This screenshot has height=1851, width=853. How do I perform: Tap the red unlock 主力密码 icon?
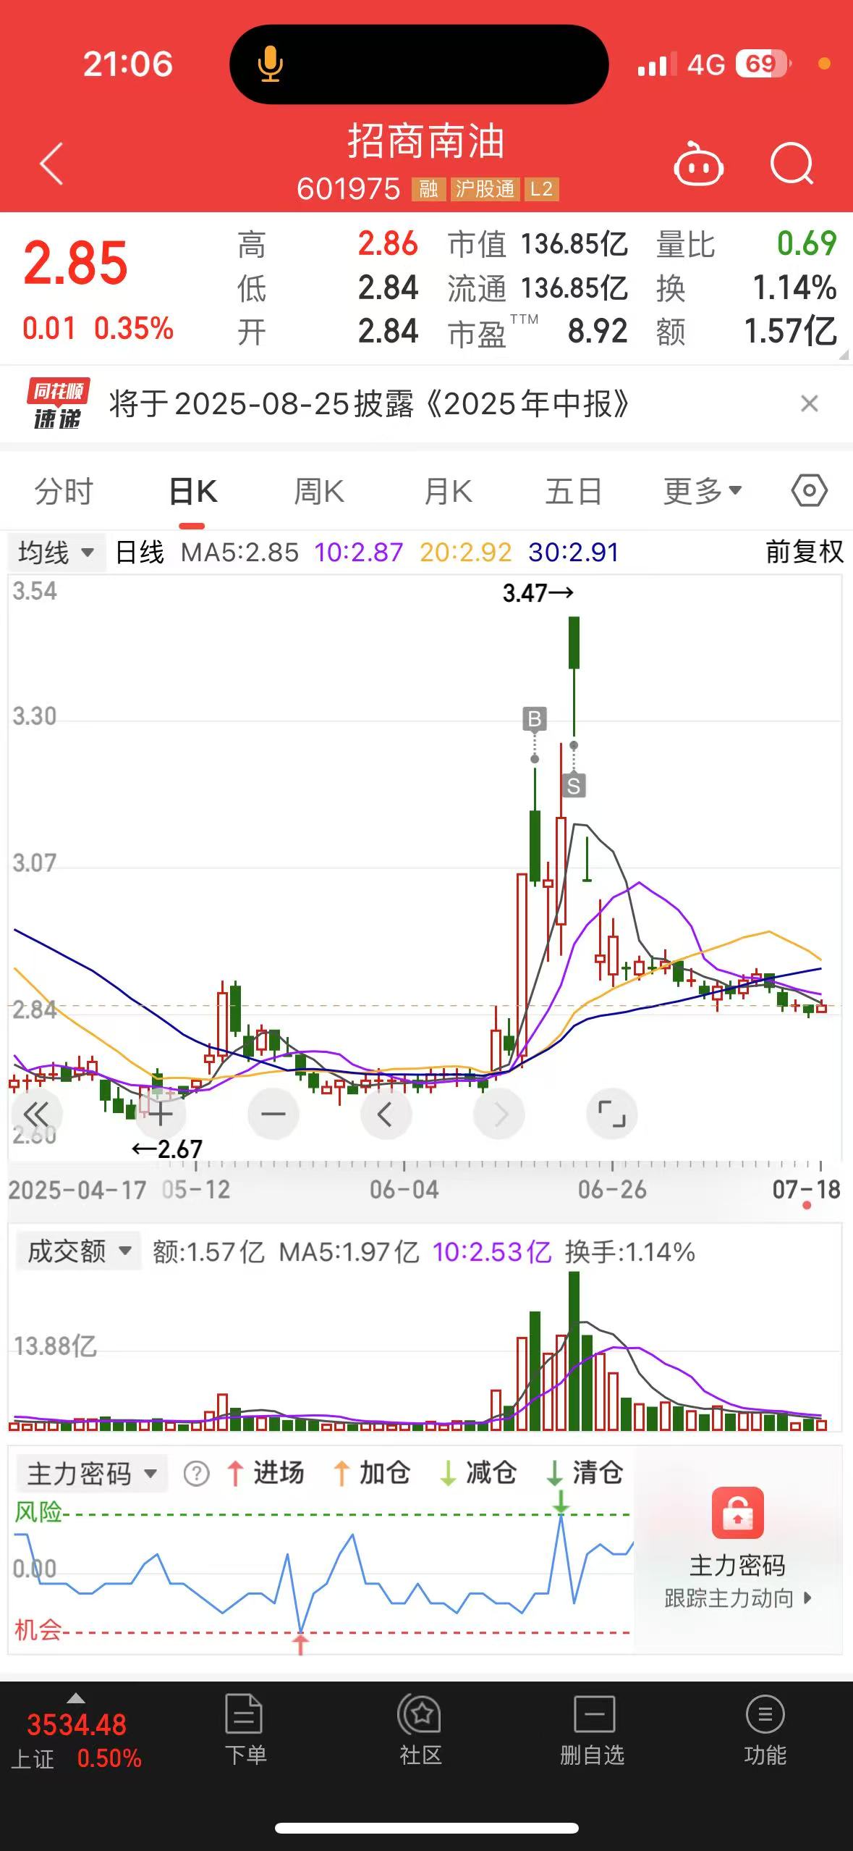click(x=738, y=1513)
